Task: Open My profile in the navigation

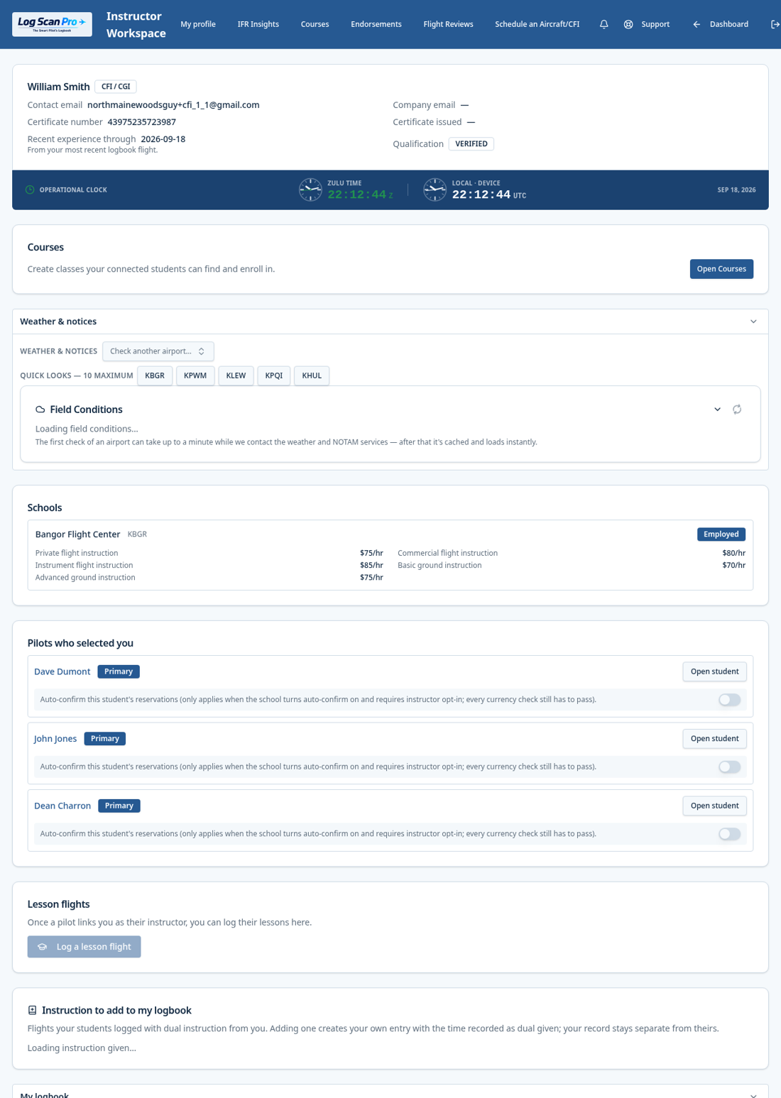Action: [x=198, y=24]
